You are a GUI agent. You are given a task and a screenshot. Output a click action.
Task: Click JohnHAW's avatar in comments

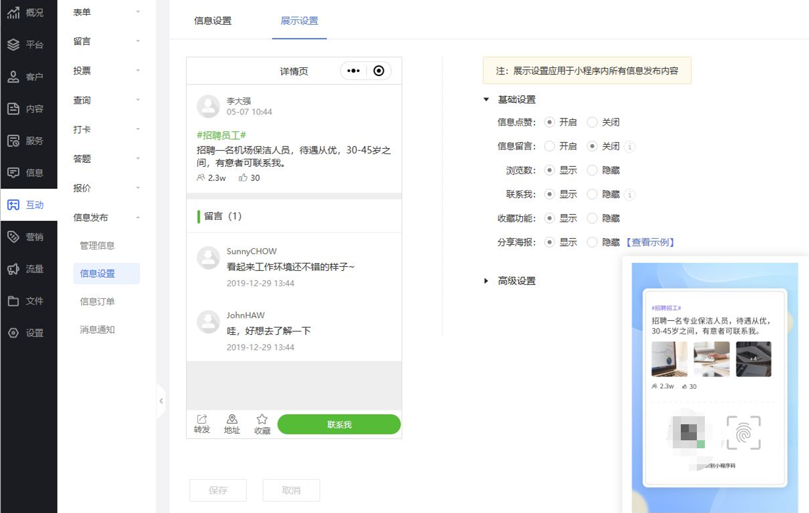[209, 322]
